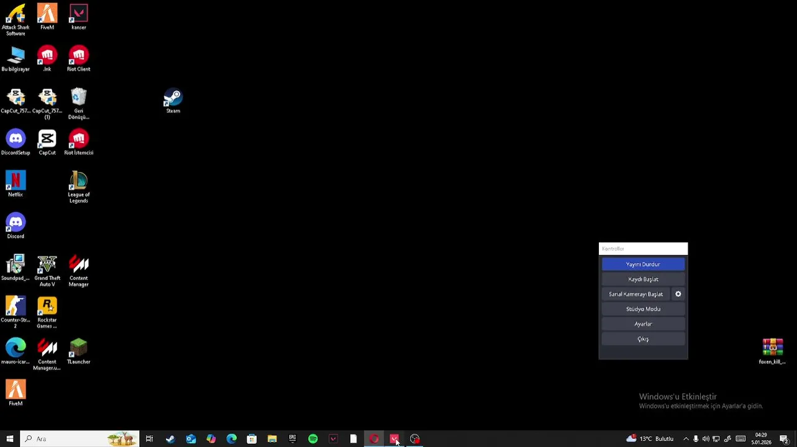Open Spotify from the taskbar
797x447 pixels.
[313, 439]
